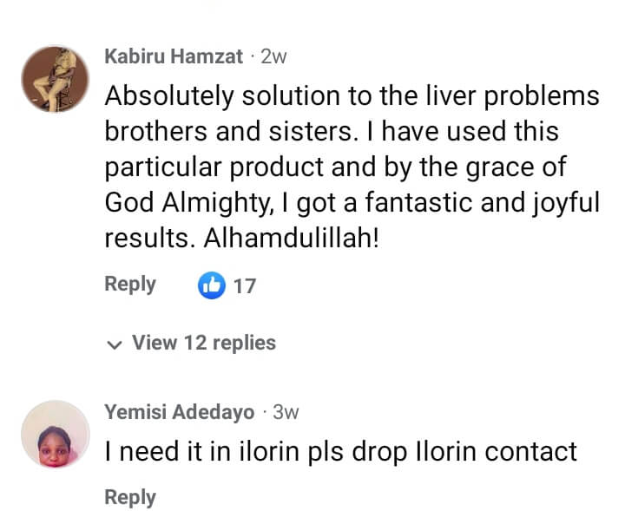
Task: Click the Kabiru Hamzat name link
Action: pyautogui.click(x=173, y=57)
